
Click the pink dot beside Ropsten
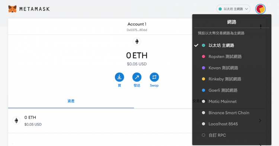pyautogui.click(x=203, y=57)
